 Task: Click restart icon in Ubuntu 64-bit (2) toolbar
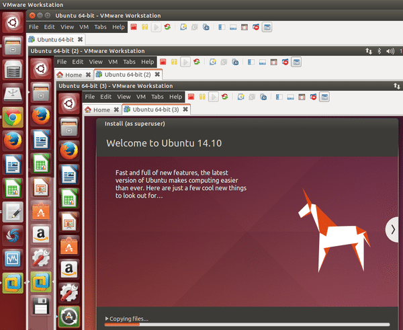(197, 62)
